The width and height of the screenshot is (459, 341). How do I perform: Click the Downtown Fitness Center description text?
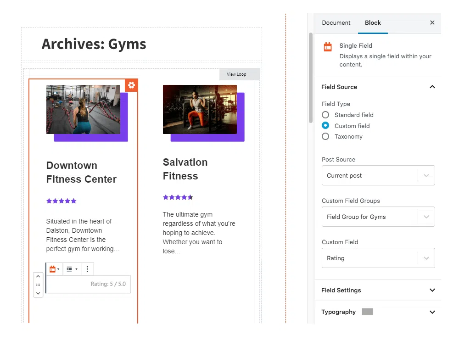click(83, 235)
